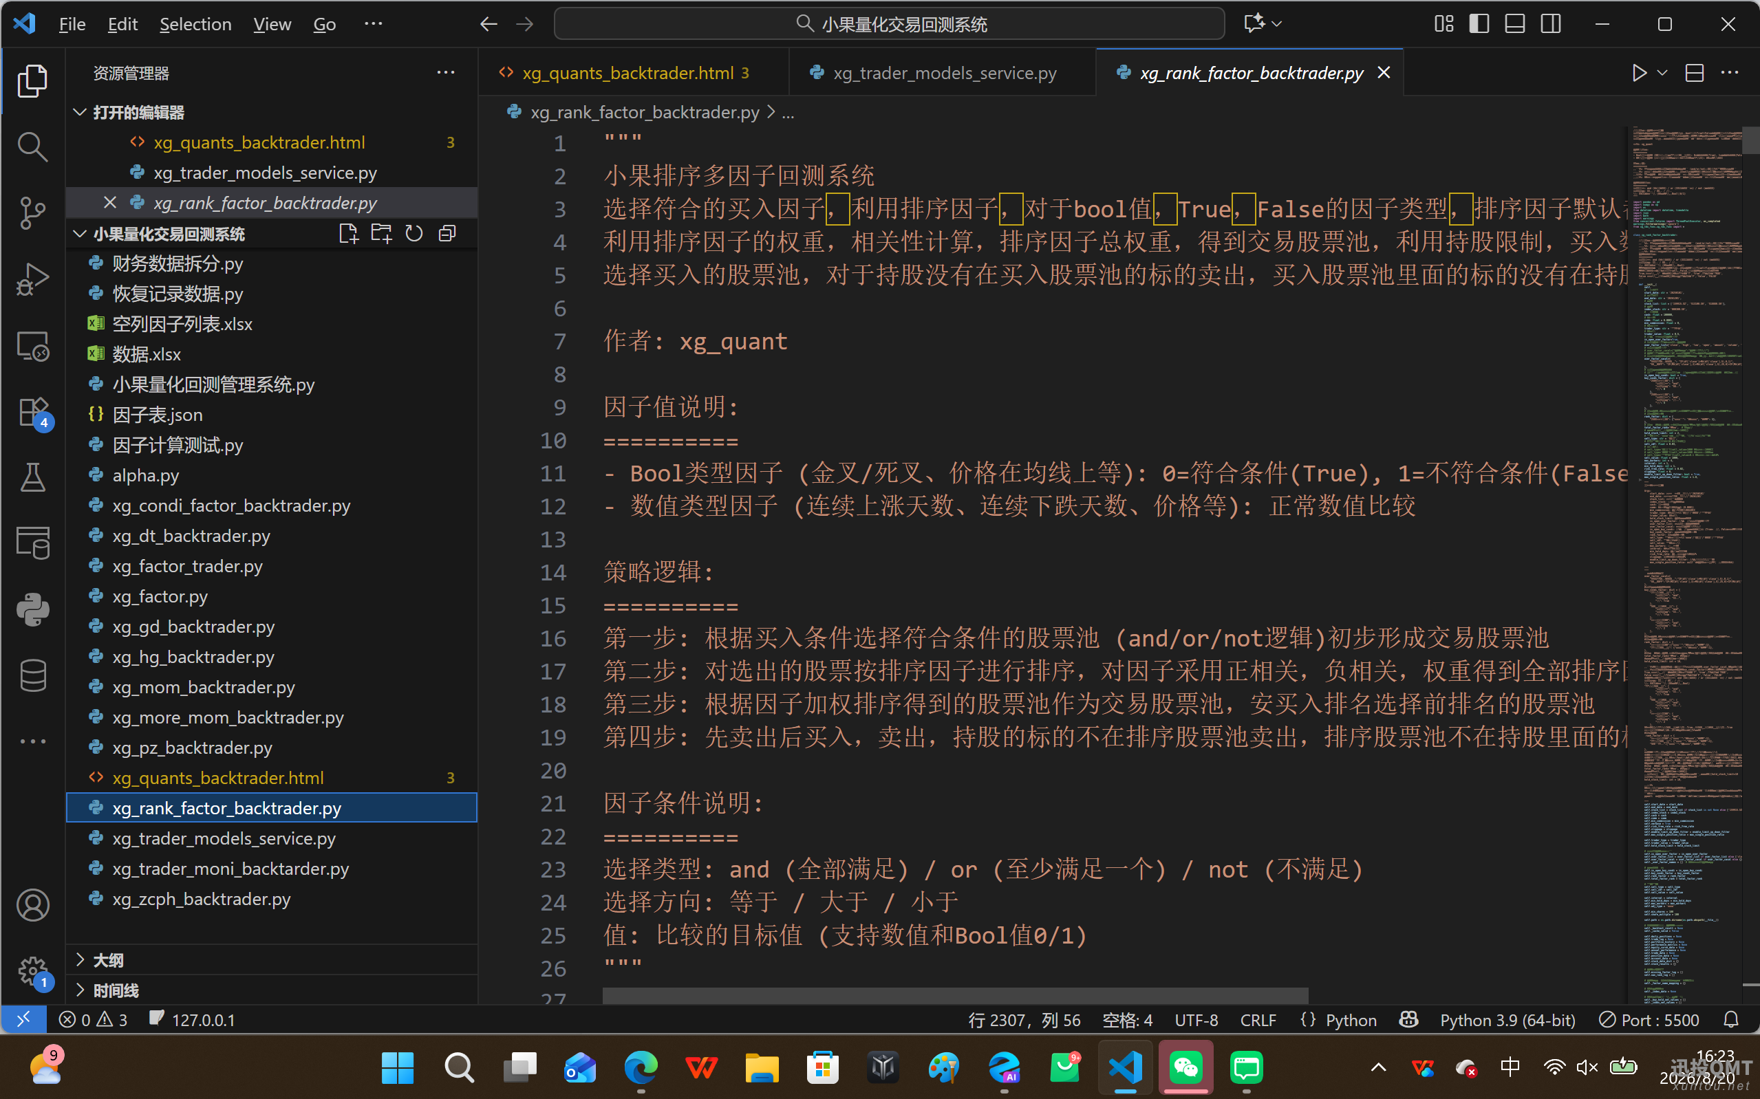Screen dimensions: 1760x1099
Task: Click the editor minimap code preview
Action: coord(1686,563)
